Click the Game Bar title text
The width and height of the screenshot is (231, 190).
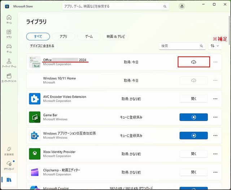click(x=50, y=115)
